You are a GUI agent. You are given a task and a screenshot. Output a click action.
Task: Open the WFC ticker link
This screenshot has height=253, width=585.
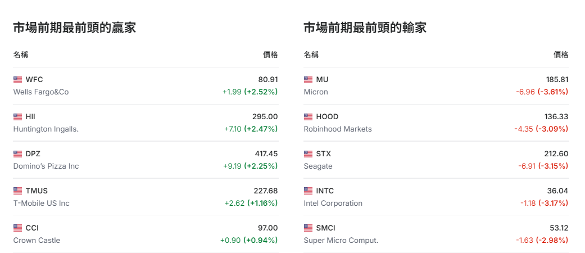(34, 80)
